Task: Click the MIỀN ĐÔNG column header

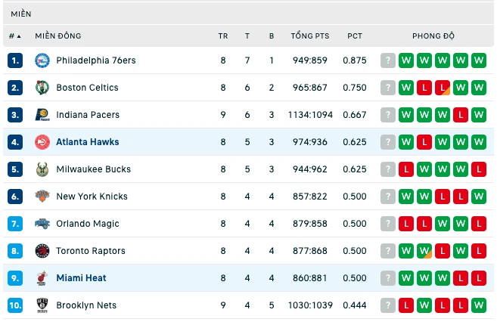Action: pyautogui.click(x=58, y=36)
